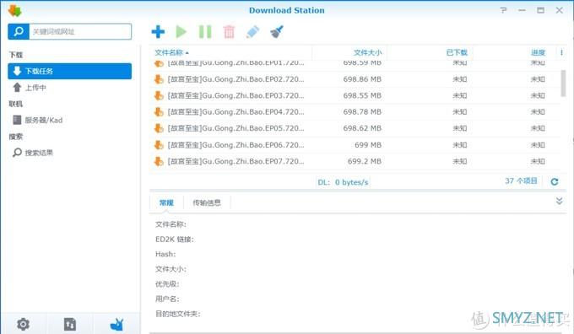Clear finished tasks with the broom icon
The height and width of the screenshot is (334, 574).
(277, 32)
